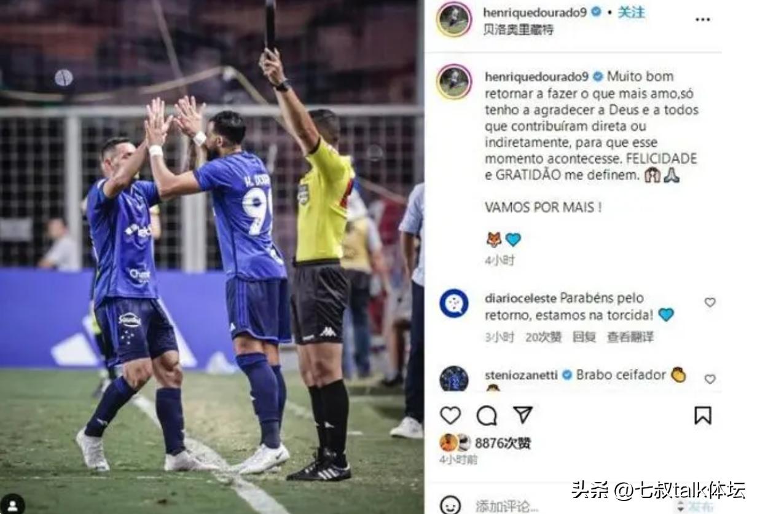Open diarioceleste profile avatar
The width and height of the screenshot is (760, 514).
(454, 303)
